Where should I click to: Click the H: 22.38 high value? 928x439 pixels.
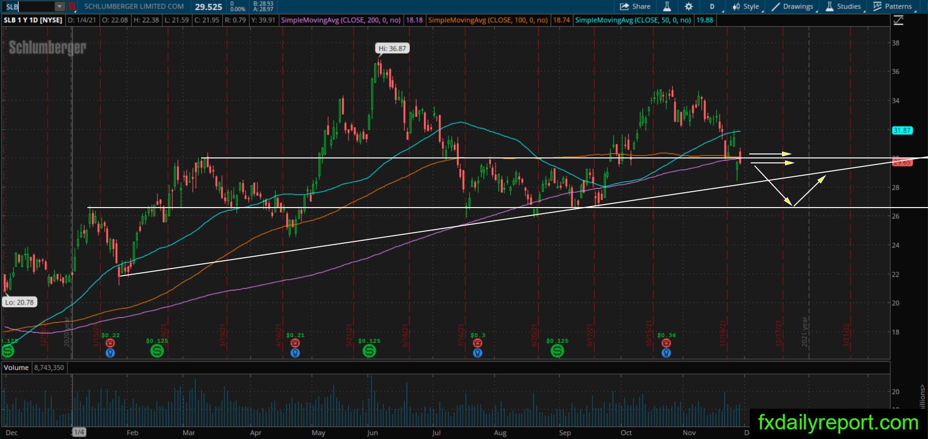point(146,20)
